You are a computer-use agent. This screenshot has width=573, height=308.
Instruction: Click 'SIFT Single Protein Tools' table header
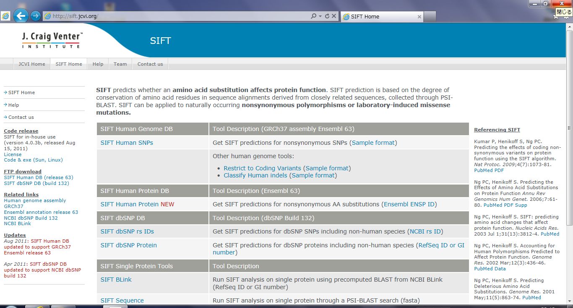tap(153, 266)
